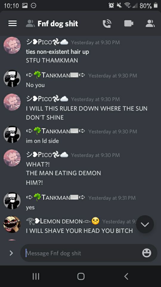Open Tankman's avatar next to 'No you'
This screenshot has height=287, width=161.
12,78
